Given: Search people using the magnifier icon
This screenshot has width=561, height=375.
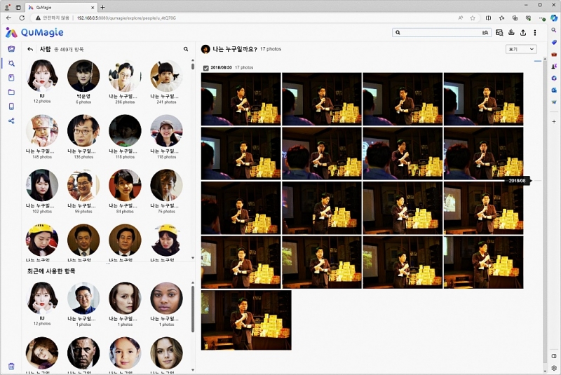Looking at the screenshot, I should click(186, 49).
